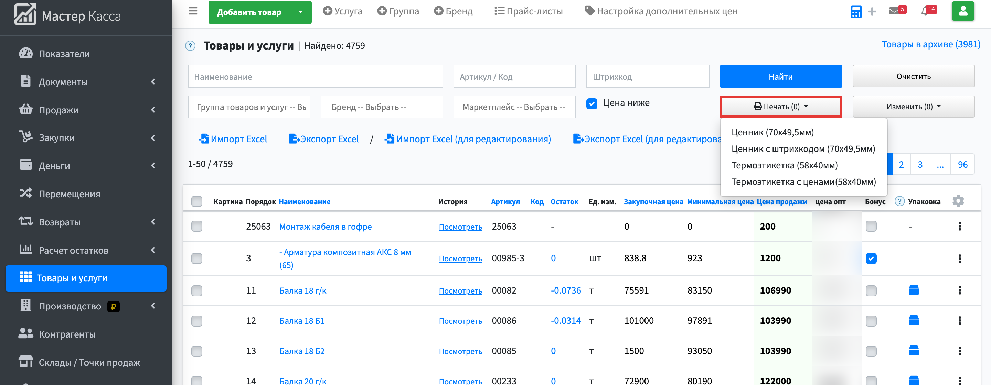This screenshot has width=991, height=385.
Task: Open table column settings gear
Action: pyautogui.click(x=958, y=201)
